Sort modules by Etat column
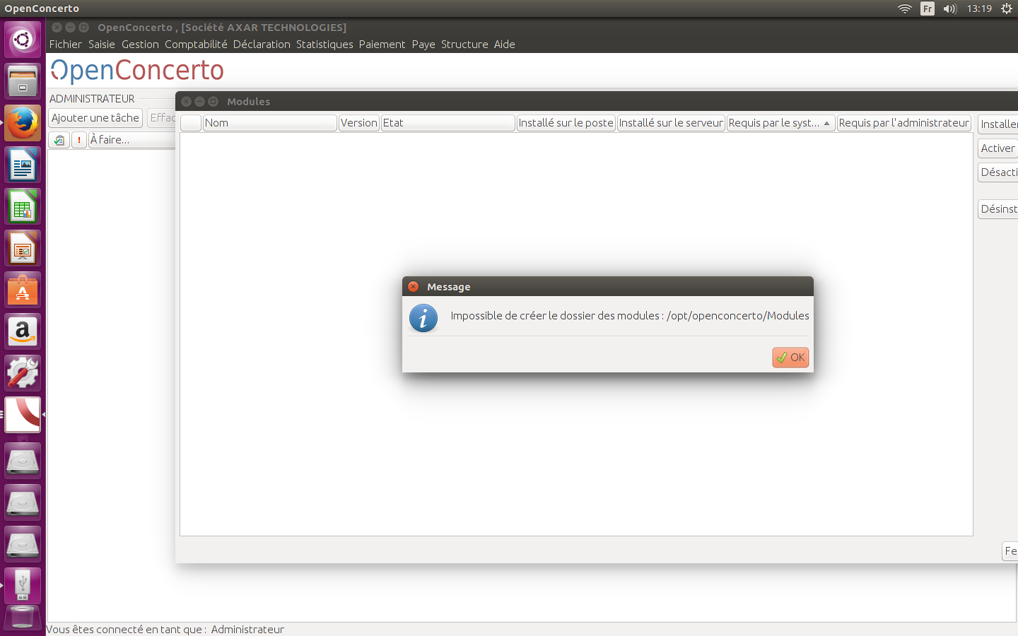The width and height of the screenshot is (1018, 636). (448, 123)
